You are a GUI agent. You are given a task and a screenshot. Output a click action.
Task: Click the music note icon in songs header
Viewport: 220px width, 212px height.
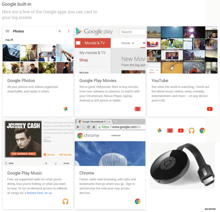coord(56,163)
